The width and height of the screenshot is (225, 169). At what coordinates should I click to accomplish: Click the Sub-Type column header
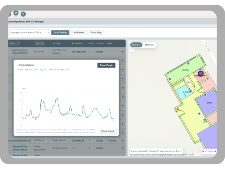57,43
